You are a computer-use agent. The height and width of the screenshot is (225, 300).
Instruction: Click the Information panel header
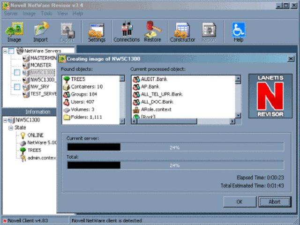tap(30, 112)
